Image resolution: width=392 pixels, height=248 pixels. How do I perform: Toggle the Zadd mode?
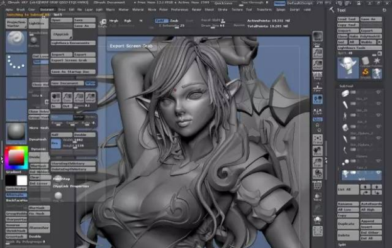[161, 21]
